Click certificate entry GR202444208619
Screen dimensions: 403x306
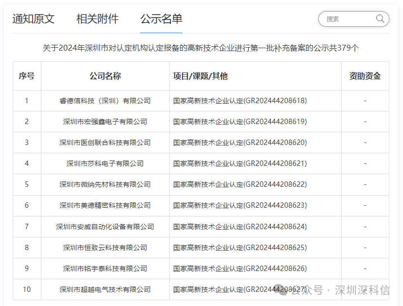coord(240,122)
